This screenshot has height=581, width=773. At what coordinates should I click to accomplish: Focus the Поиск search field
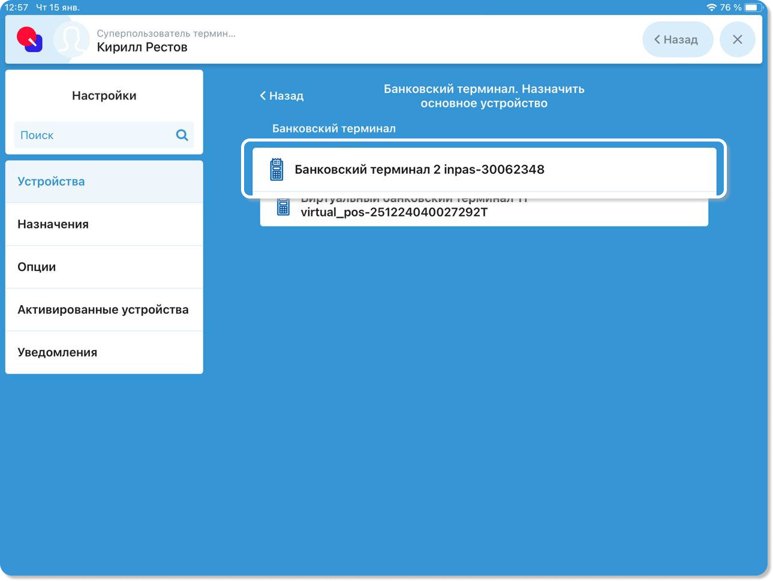point(93,136)
